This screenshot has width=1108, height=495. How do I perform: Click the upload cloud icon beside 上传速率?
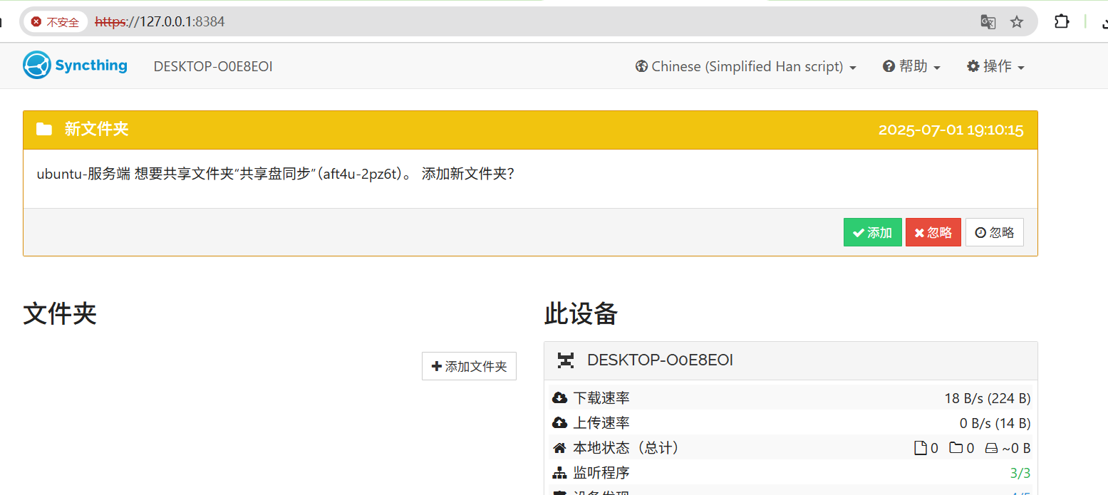[x=559, y=423]
